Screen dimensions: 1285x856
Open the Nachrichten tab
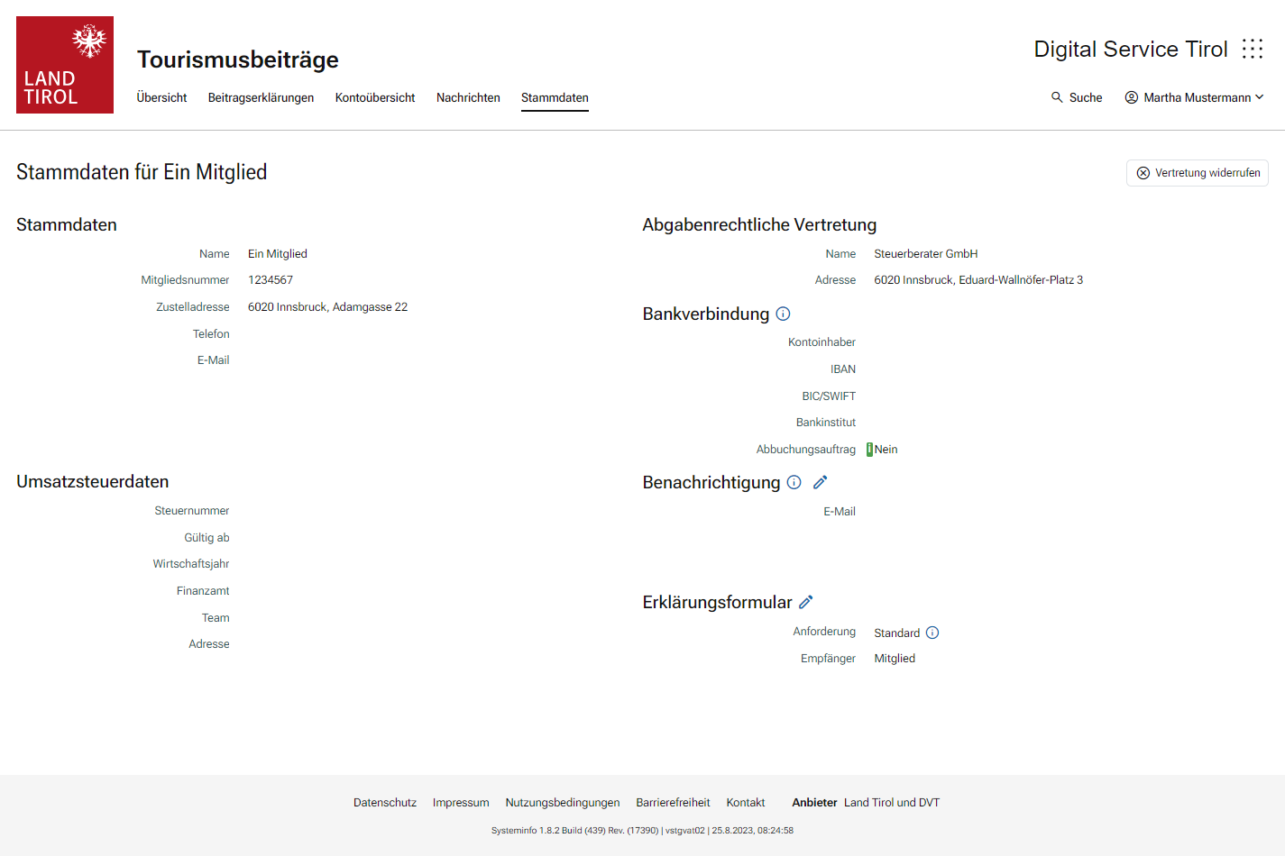tap(468, 97)
